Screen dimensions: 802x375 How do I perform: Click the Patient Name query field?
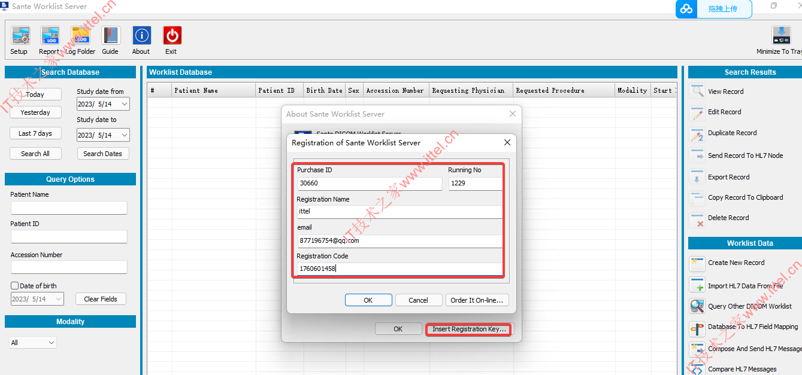[69, 208]
